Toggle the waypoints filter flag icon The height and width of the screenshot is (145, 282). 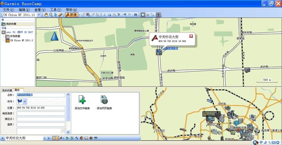tap(55, 138)
